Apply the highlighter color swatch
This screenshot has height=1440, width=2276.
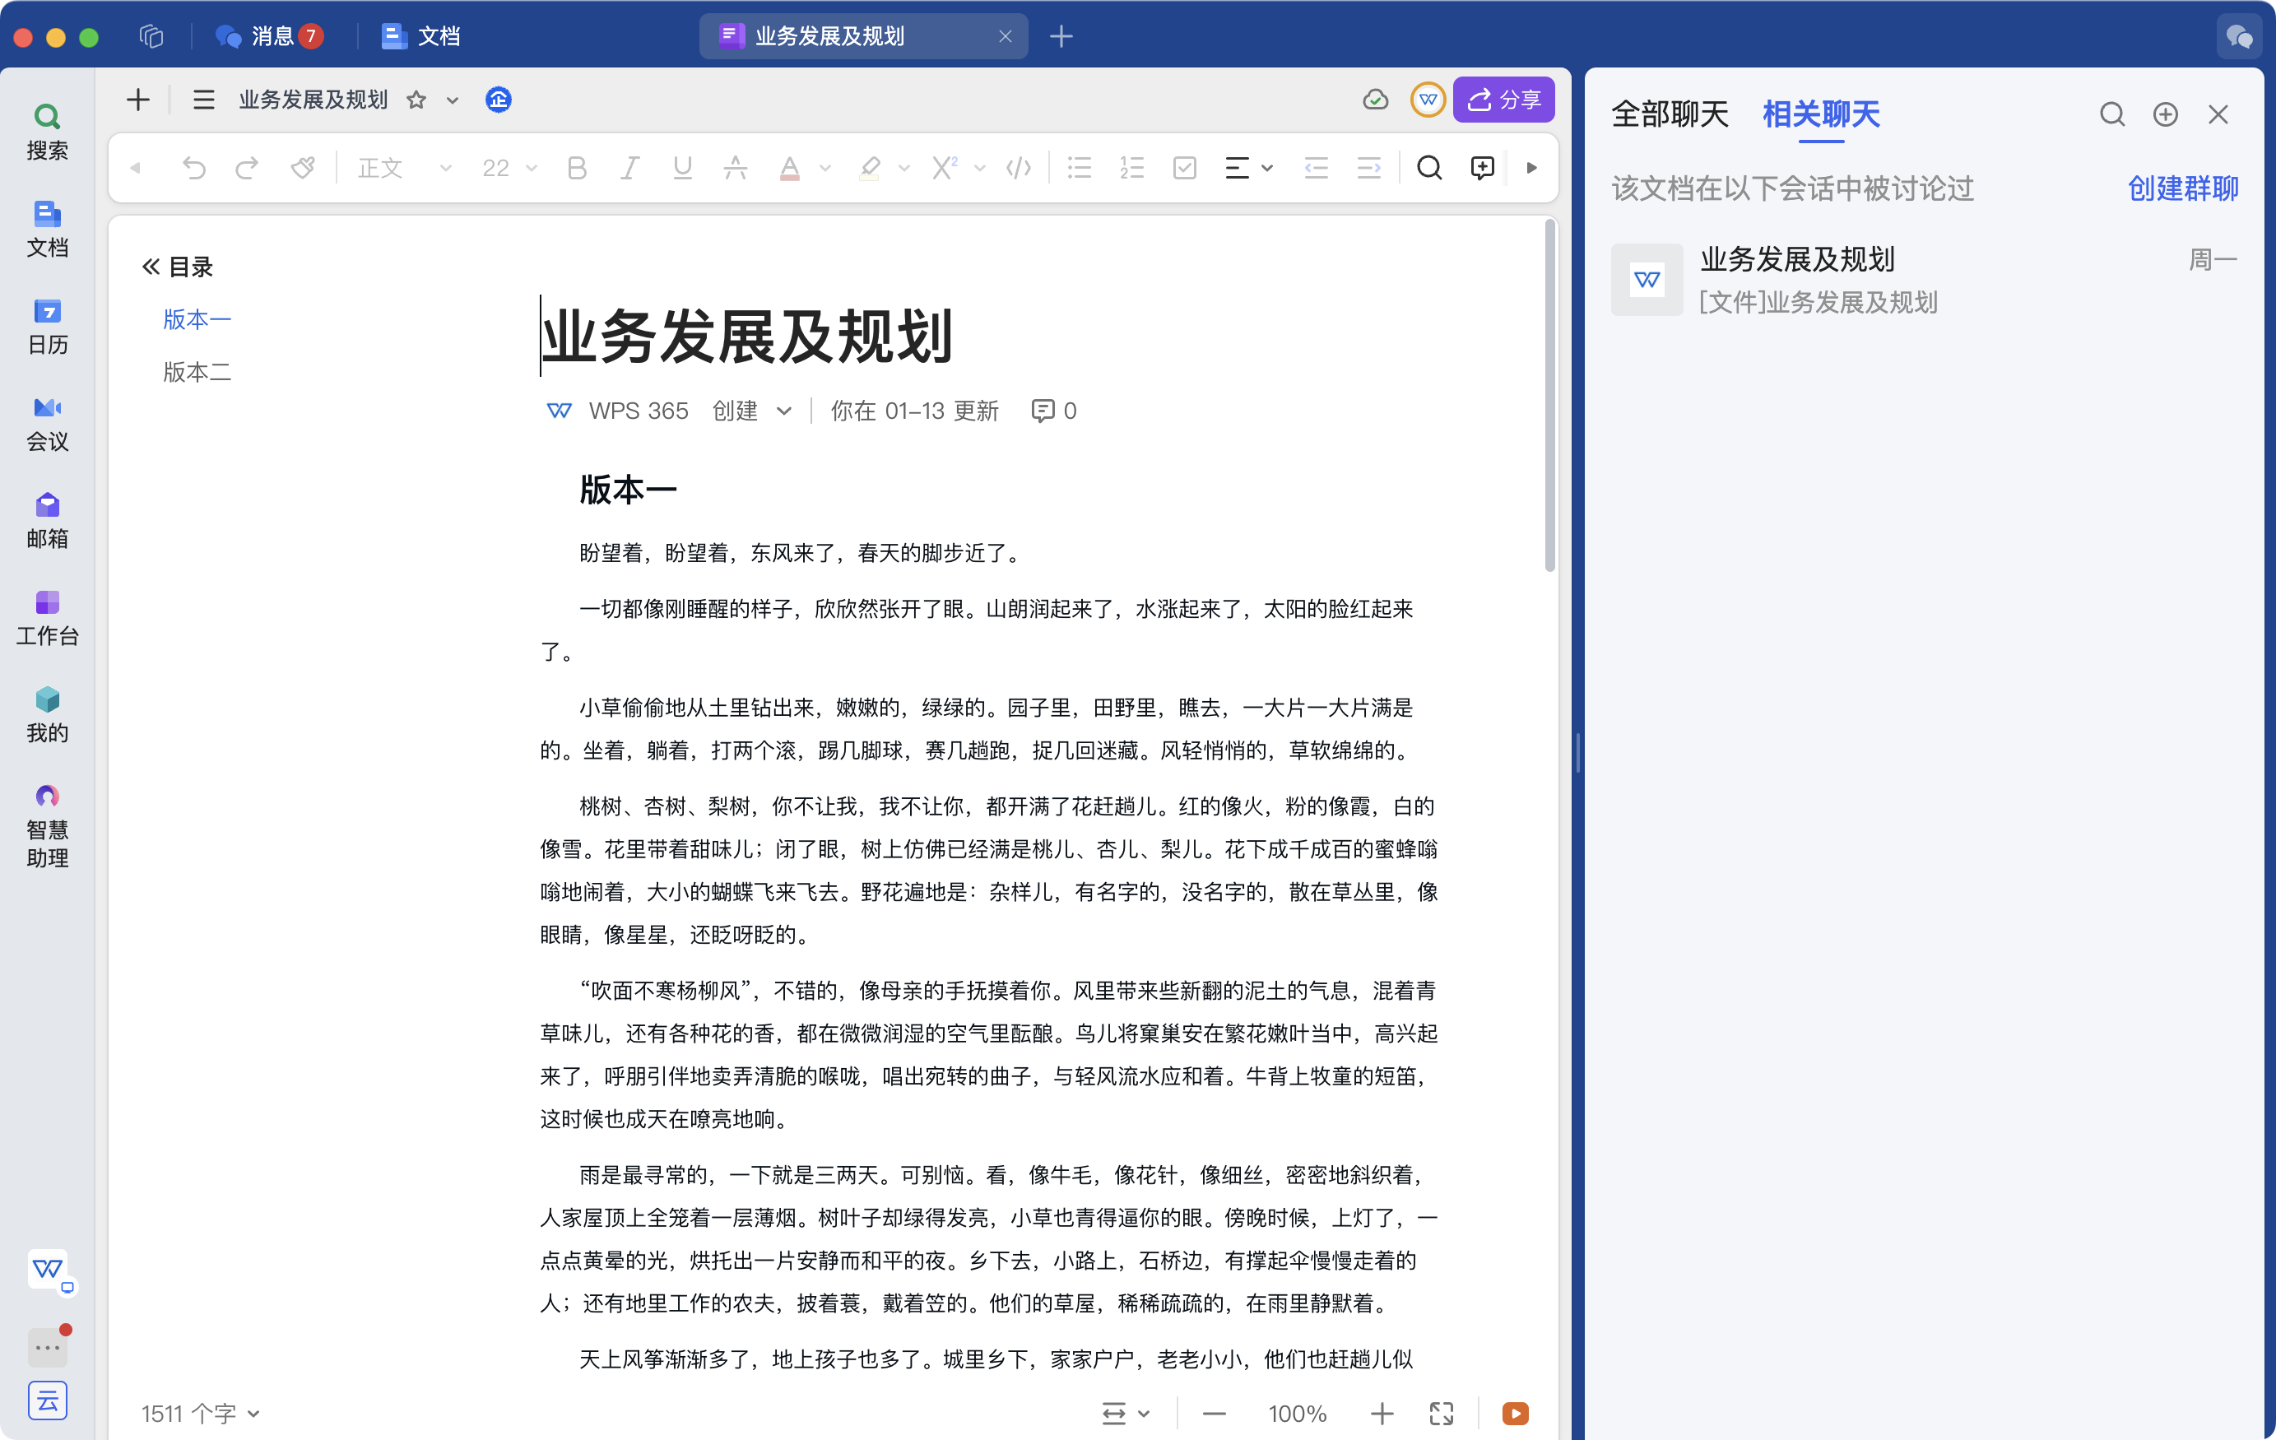pyautogui.click(x=870, y=169)
